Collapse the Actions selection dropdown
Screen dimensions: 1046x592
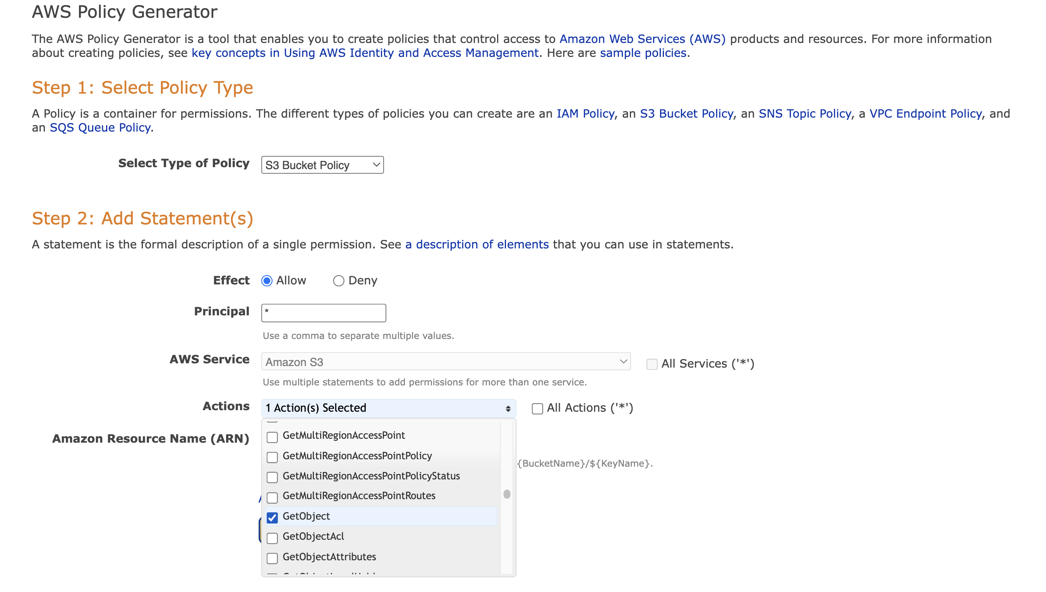pos(389,408)
